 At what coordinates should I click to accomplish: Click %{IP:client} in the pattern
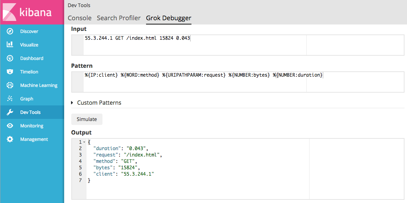coord(101,75)
